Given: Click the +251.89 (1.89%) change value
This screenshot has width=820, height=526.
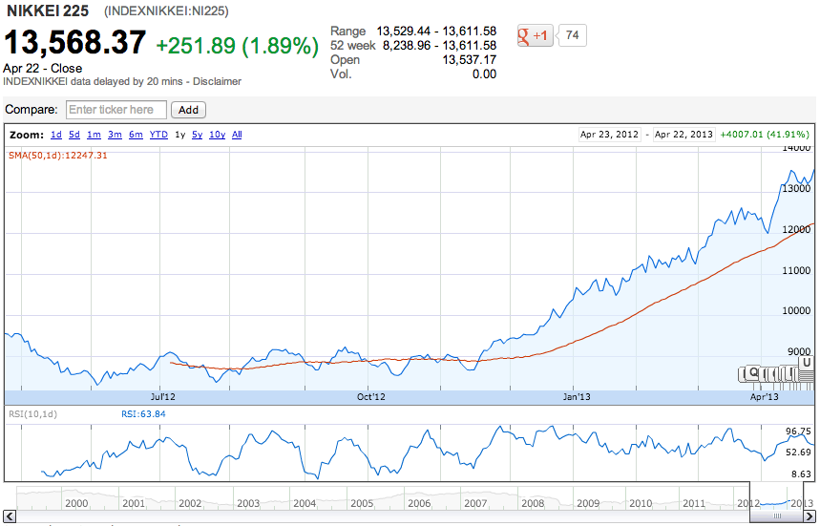Looking at the screenshot, I should coord(238,46).
